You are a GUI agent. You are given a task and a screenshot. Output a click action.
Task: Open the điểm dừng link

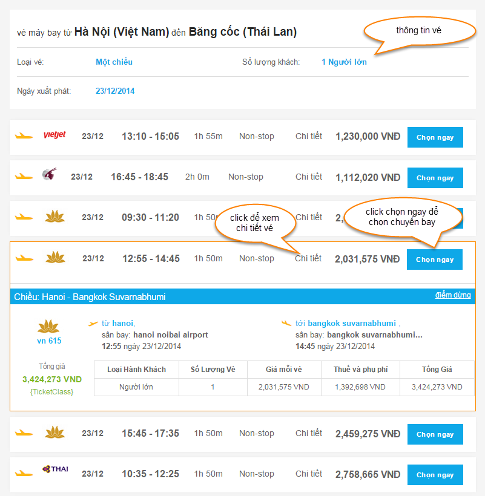pyautogui.click(x=453, y=295)
